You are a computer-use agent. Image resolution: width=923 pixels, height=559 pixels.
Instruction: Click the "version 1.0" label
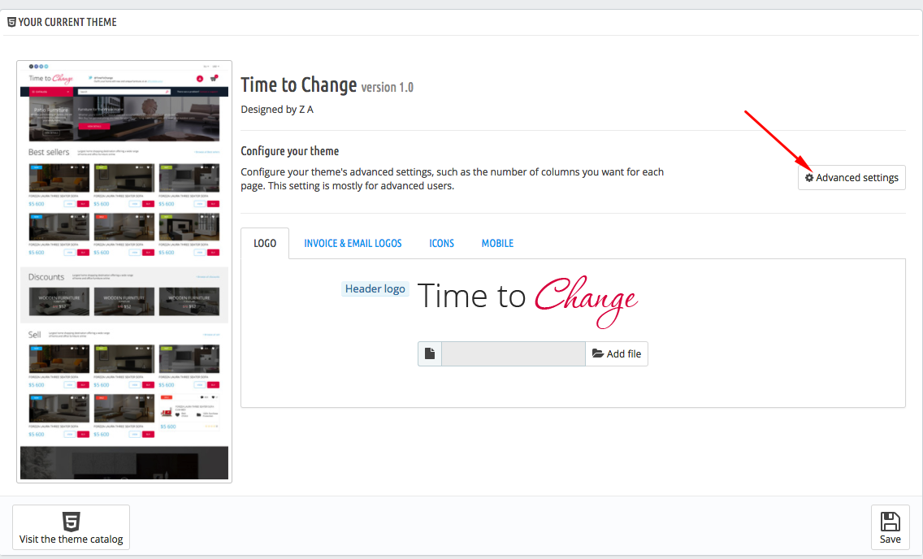click(x=388, y=87)
